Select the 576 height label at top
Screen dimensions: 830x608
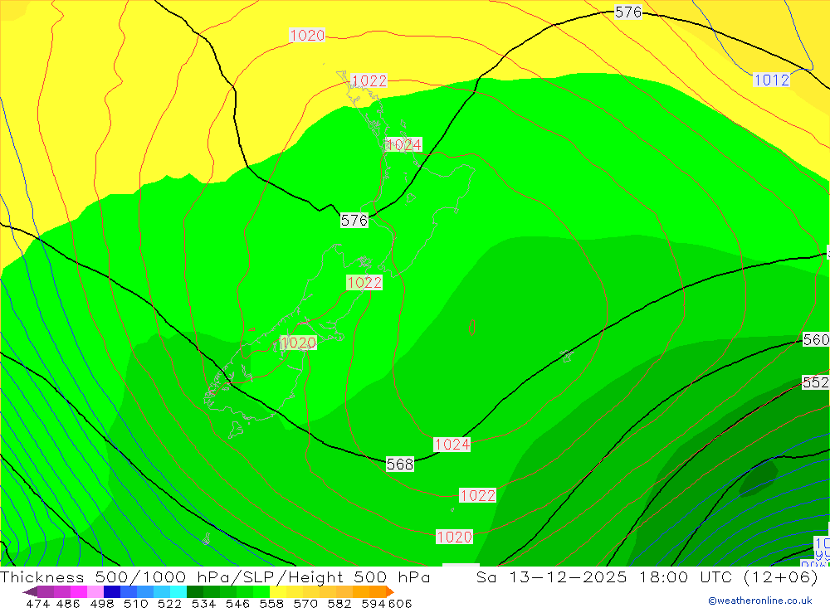point(627,12)
